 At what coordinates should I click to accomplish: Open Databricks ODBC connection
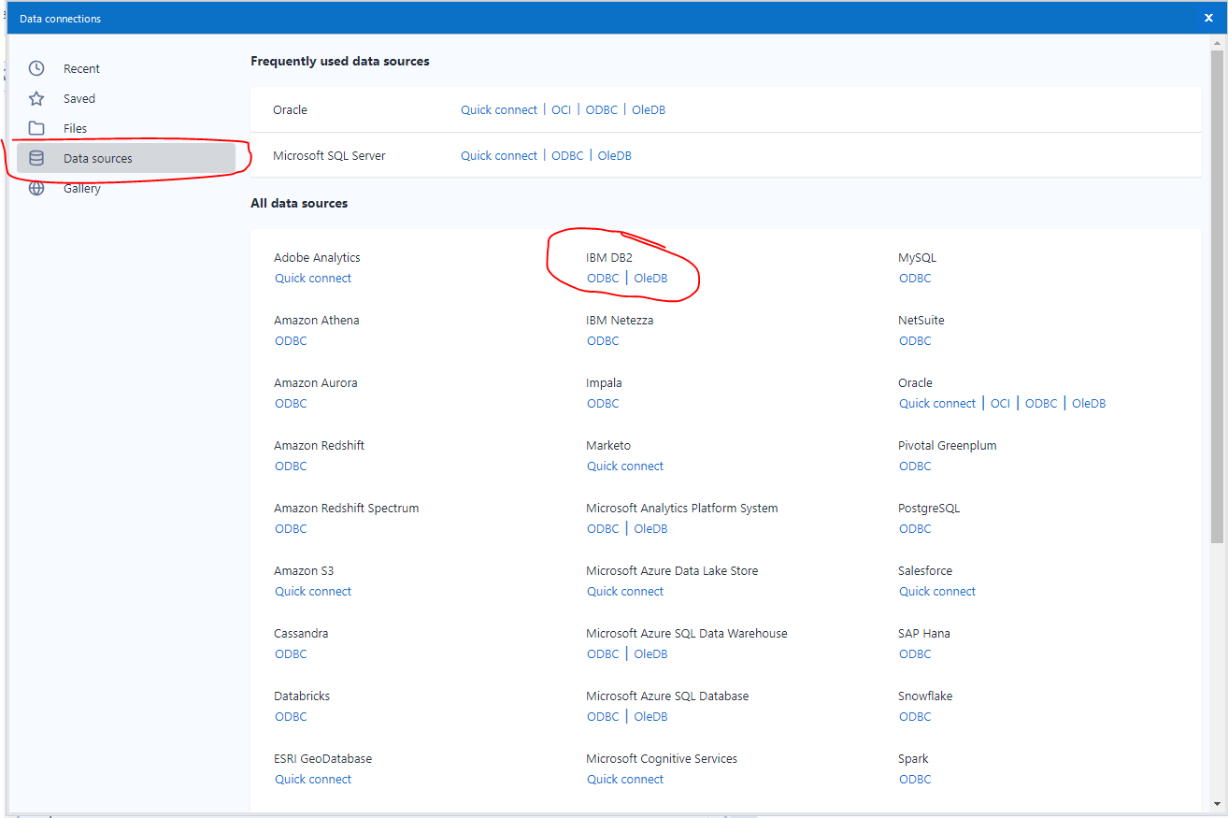point(291,716)
